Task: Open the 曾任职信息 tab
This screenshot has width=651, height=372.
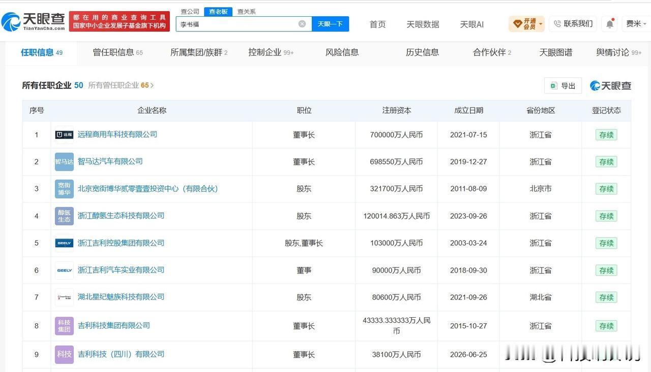Action: click(x=117, y=52)
